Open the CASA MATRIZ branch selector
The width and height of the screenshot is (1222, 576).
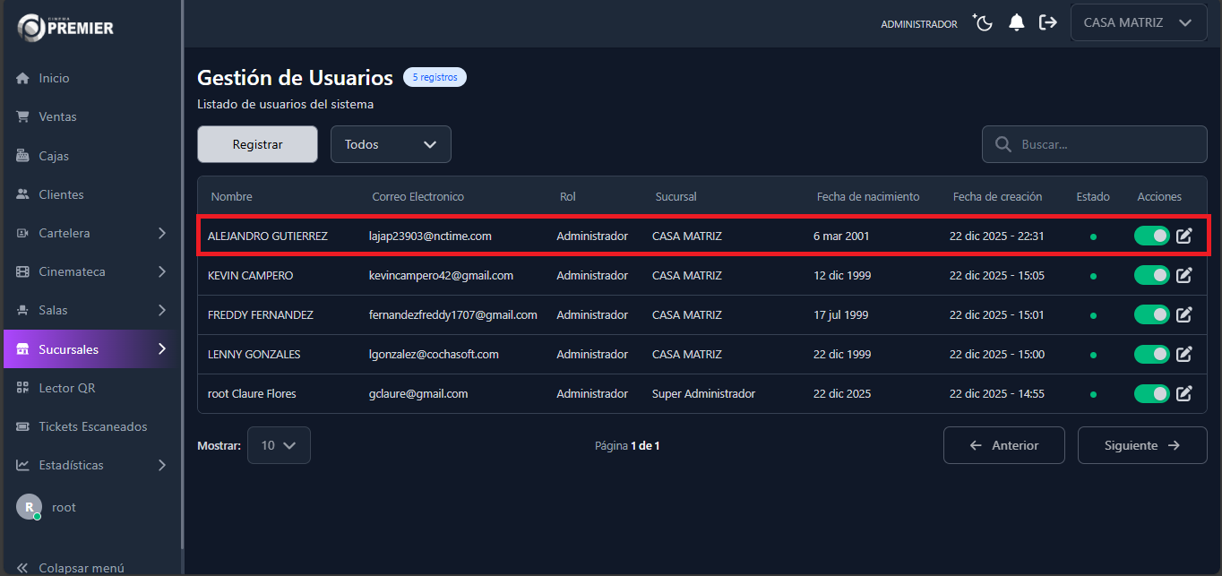[x=1137, y=23]
